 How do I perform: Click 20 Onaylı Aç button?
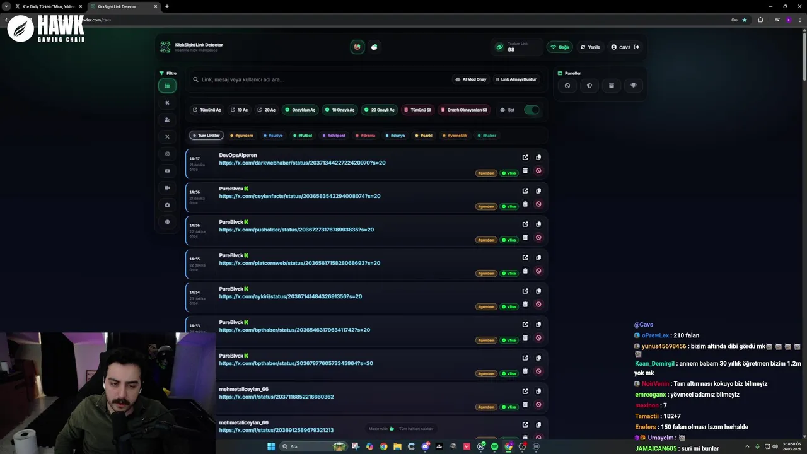[379, 110]
